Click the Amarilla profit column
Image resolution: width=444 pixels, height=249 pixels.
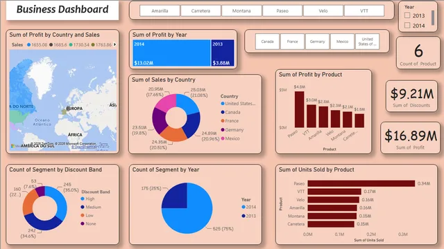pos(323,117)
